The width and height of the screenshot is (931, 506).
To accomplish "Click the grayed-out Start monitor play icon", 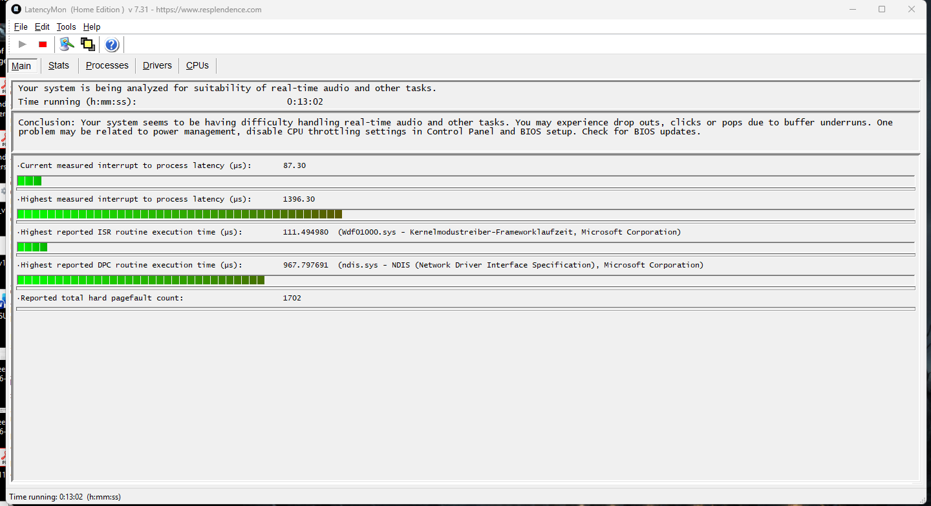I will coord(23,45).
